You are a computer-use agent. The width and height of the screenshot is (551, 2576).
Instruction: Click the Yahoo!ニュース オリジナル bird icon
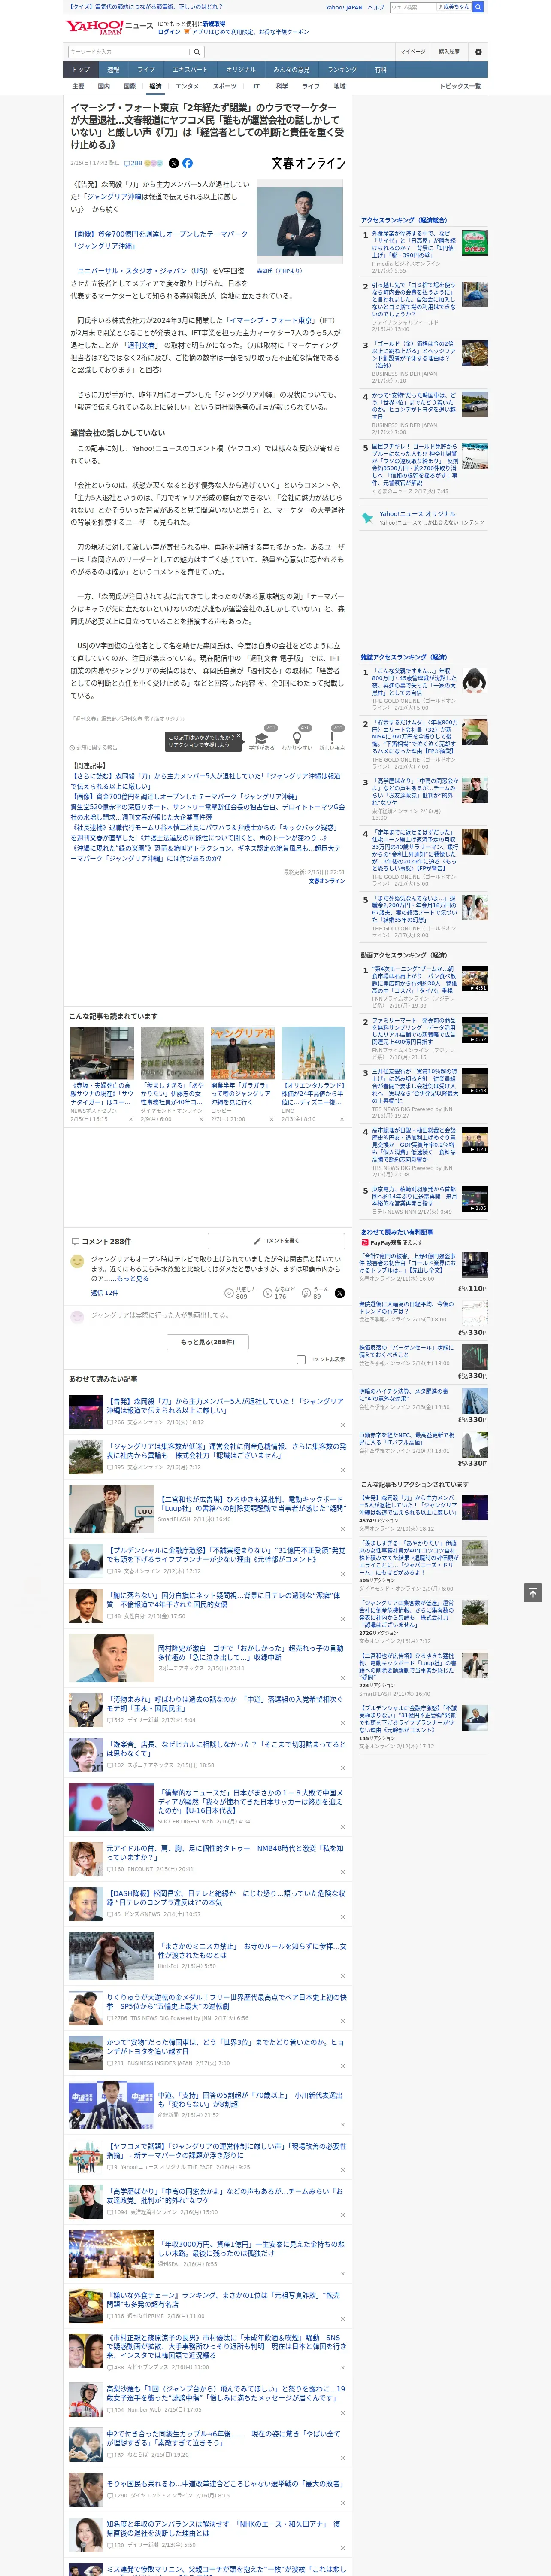pos(368,518)
